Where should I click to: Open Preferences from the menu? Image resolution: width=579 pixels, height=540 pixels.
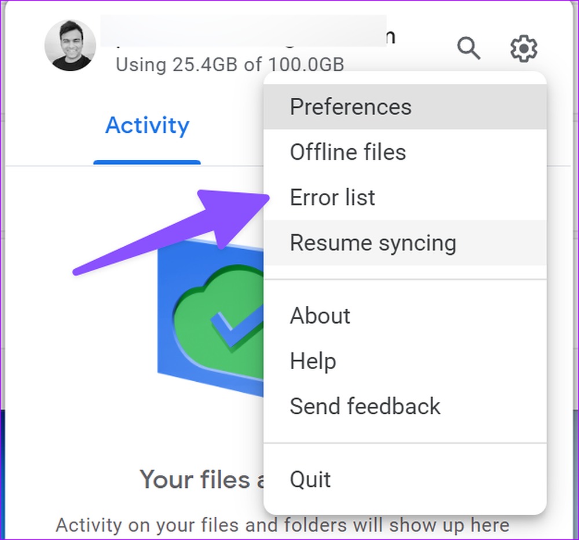[405, 107]
